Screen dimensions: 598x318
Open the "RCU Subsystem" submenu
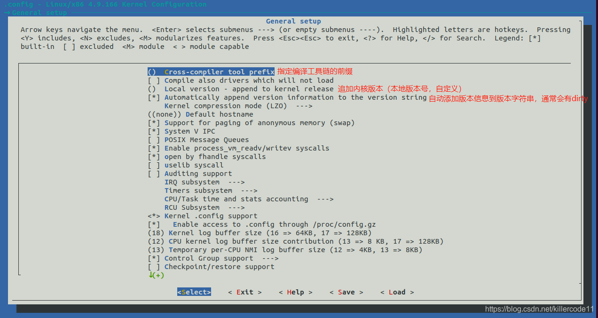click(x=192, y=207)
